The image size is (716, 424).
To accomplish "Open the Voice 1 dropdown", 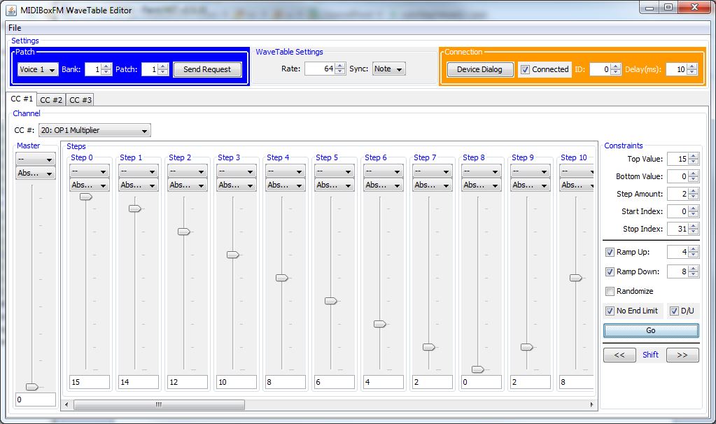I will tap(38, 69).
